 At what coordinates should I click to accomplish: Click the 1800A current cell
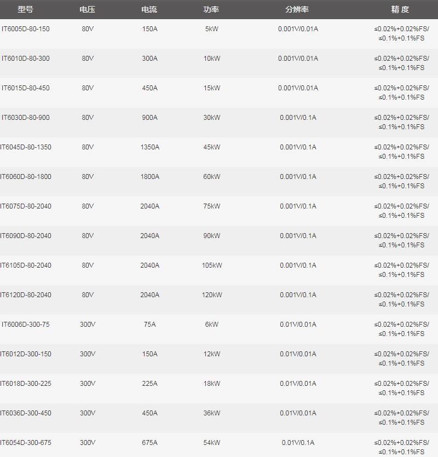pos(149,177)
